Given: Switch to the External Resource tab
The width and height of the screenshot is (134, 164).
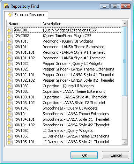Looking at the screenshot, I should (x=26, y=15).
